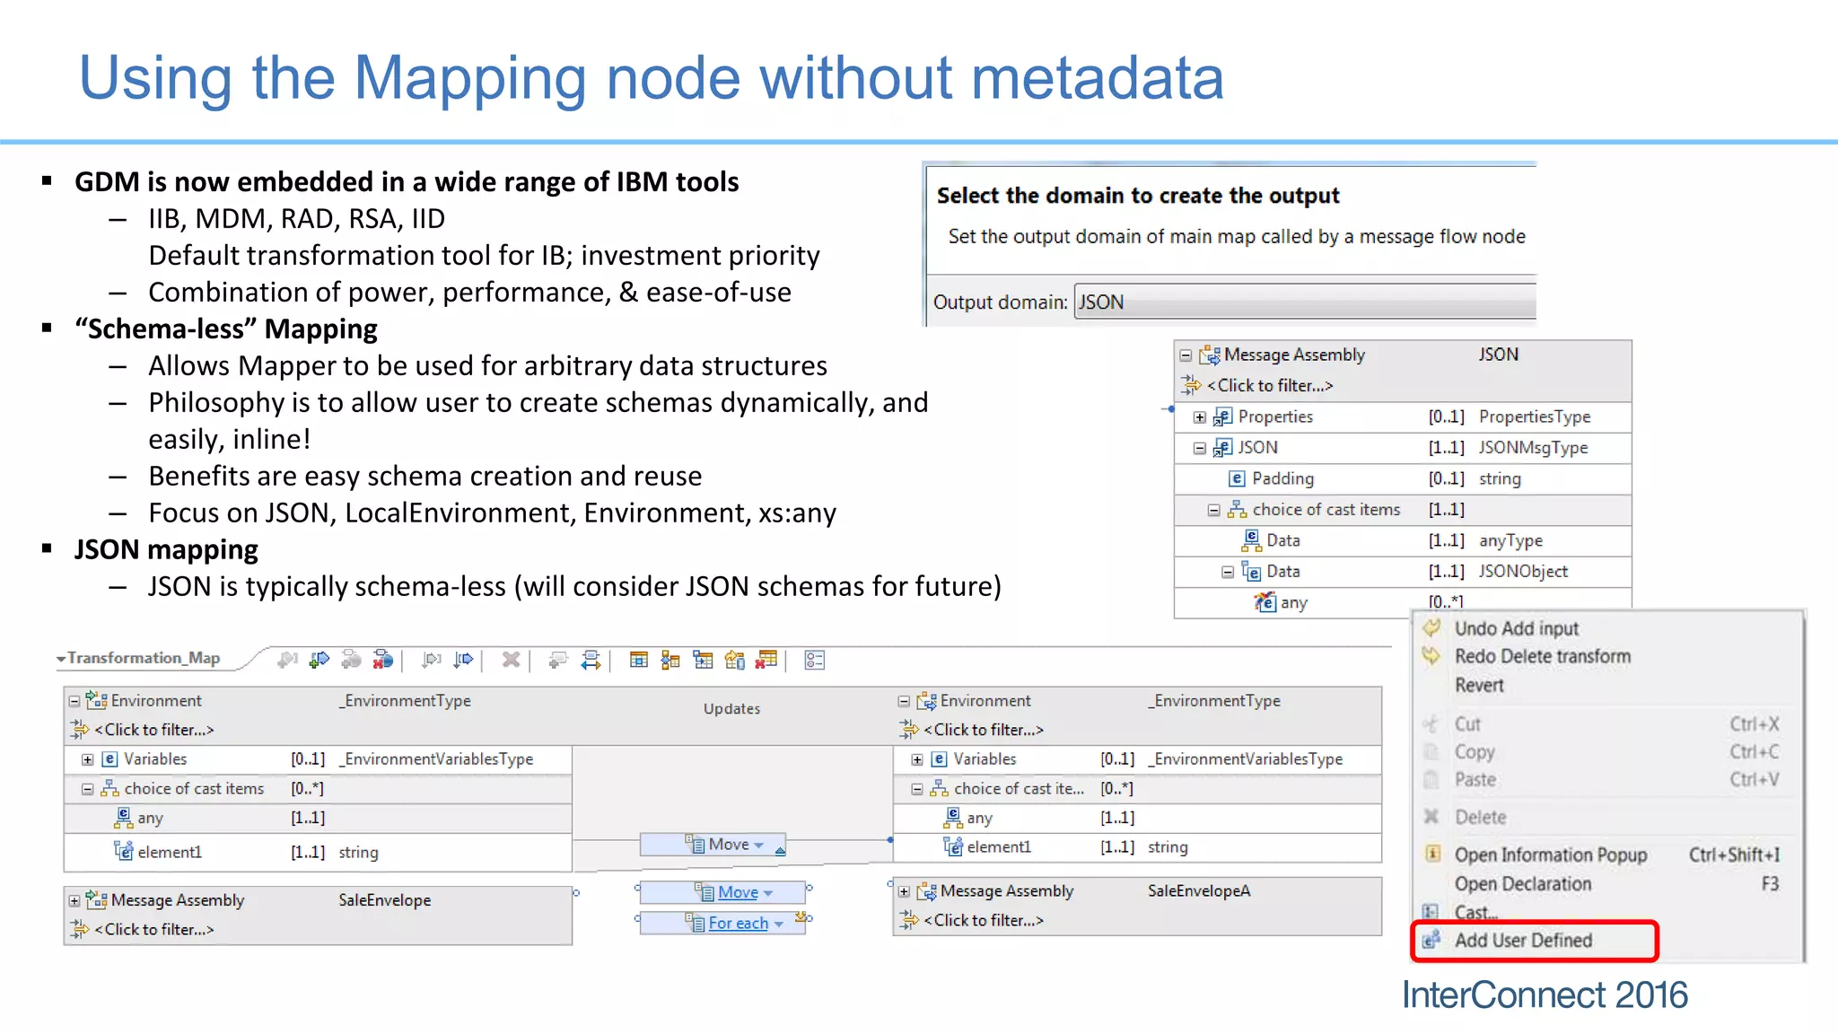Click the Output domain JSON field
Viewport: 1838px width, 1034px height.
click(1305, 302)
